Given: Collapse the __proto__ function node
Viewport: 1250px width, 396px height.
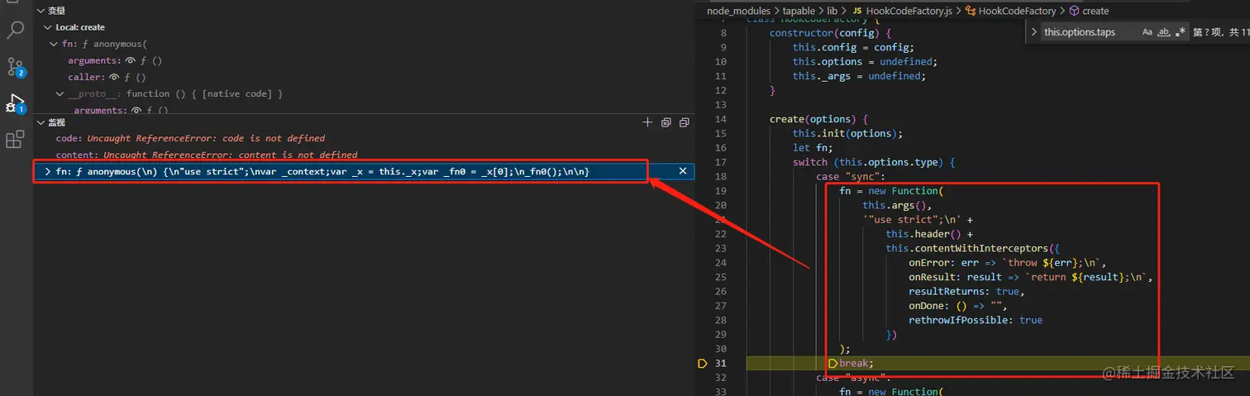Looking at the screenshot, I should (x=60, y=93).
